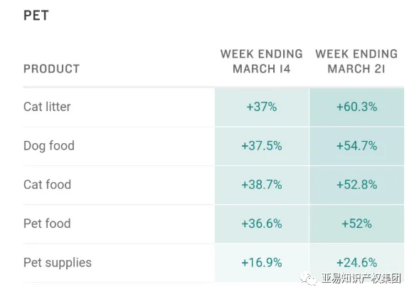
Task: Click the +60.3% cell for Cat litter
Action: tap(356, 107)
